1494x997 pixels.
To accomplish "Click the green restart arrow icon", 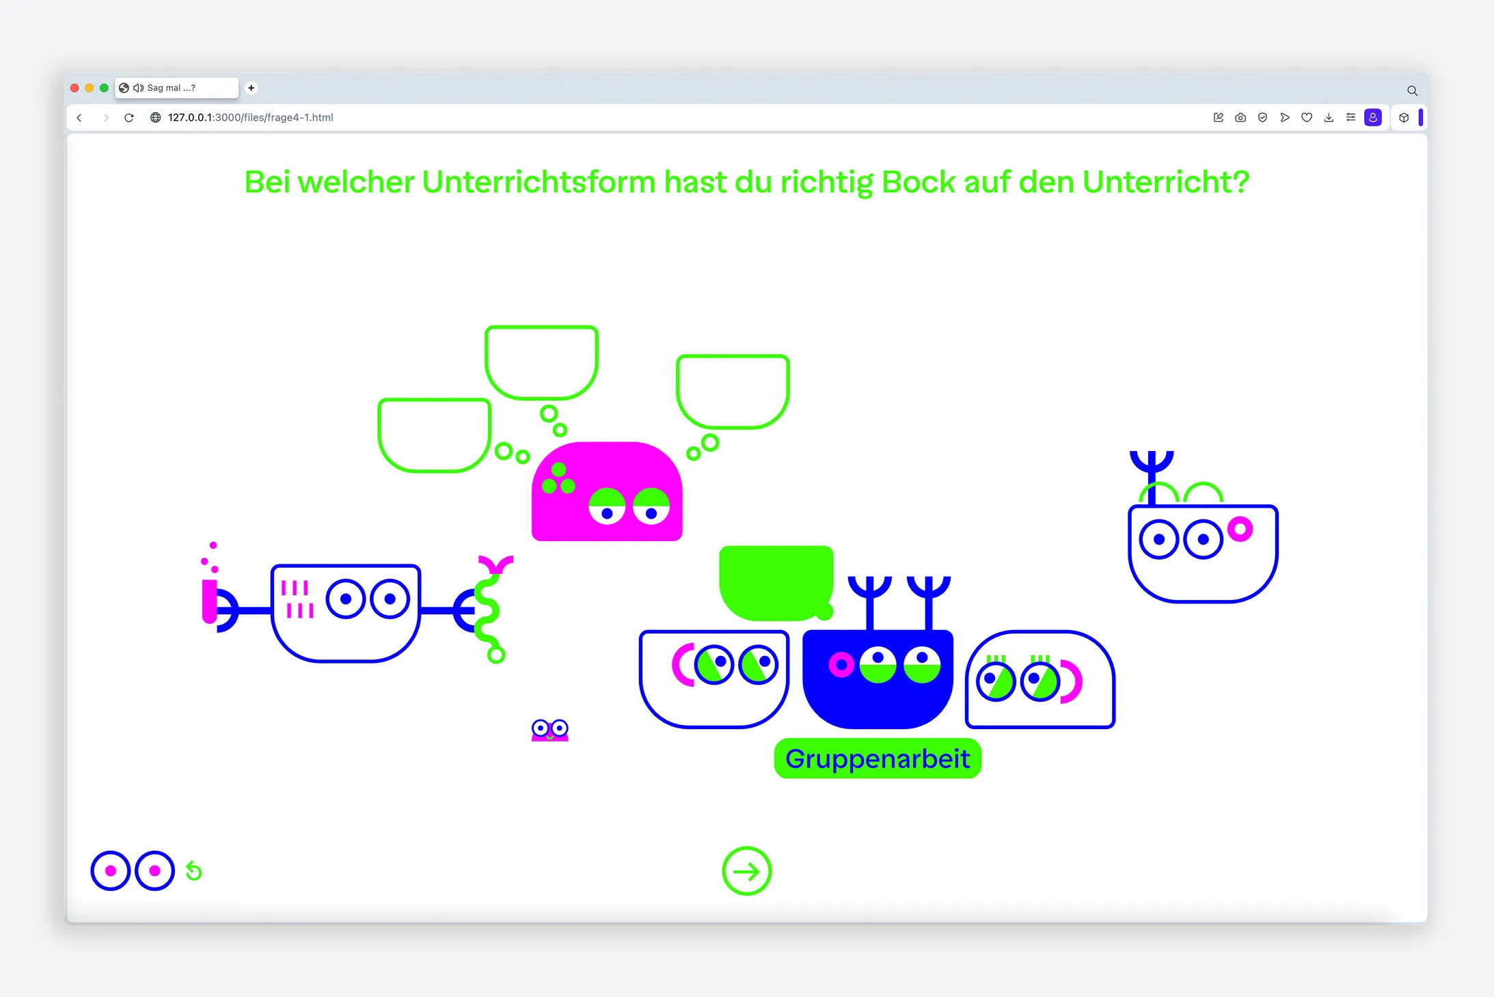I will coord(194,871).
